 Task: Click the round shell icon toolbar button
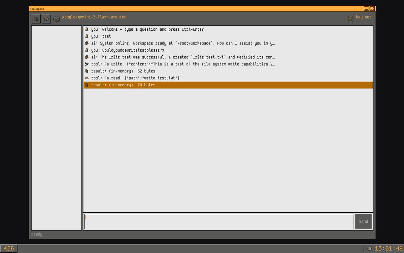click(x=46, y=19)
